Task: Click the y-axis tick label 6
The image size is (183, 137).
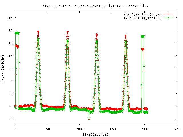Action: coord(11,81)
